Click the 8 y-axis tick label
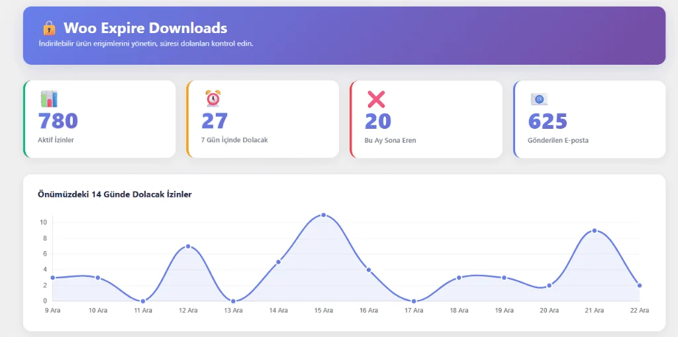678x337 pixels. click(x=45, y=238)
